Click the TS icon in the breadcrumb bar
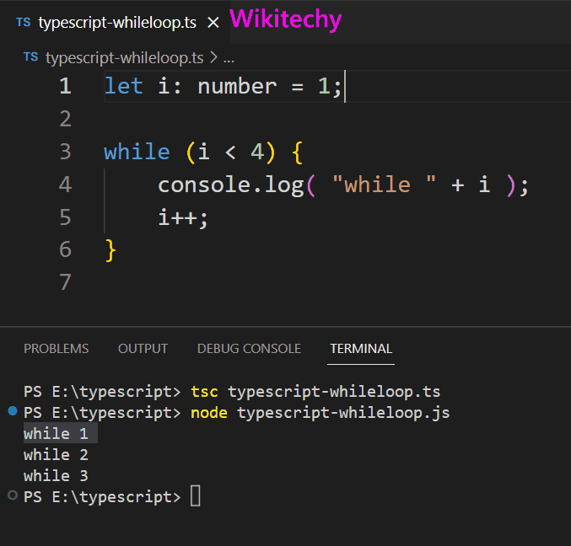The width and height of the screenshot is (571, 546). coord(30,56)
